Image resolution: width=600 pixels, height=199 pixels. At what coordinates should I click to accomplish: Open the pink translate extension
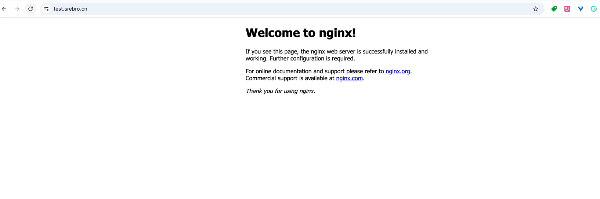click(567, 9)
